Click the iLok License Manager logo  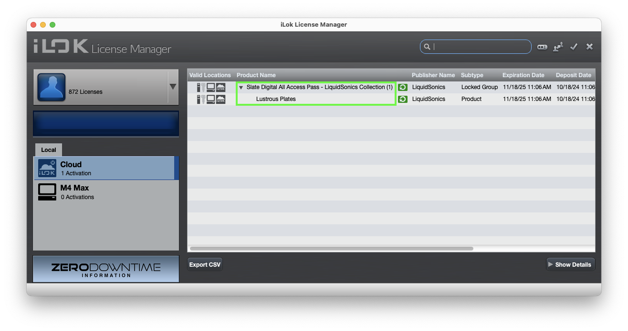tap(102, 47)
